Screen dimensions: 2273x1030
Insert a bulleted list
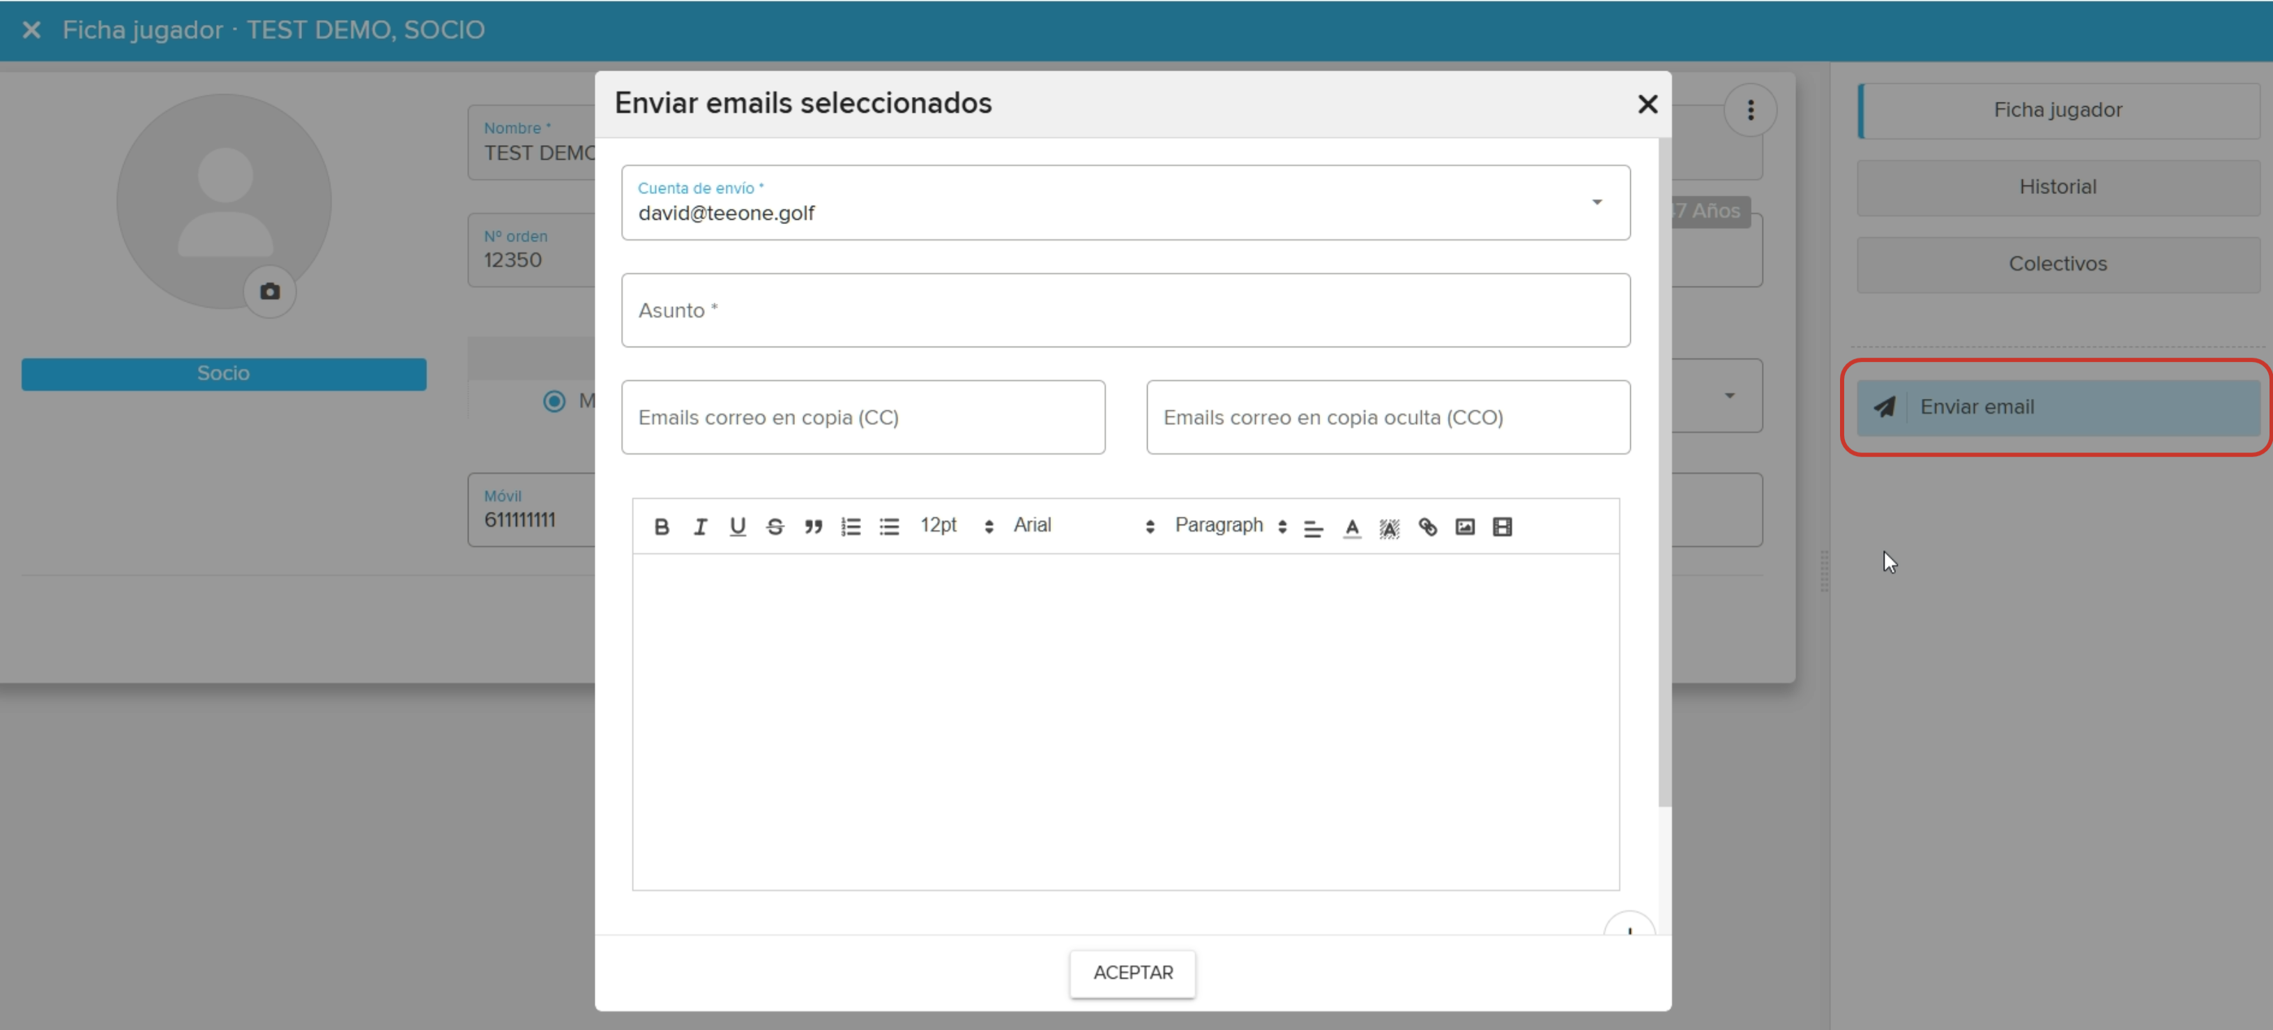pos(890,527)
